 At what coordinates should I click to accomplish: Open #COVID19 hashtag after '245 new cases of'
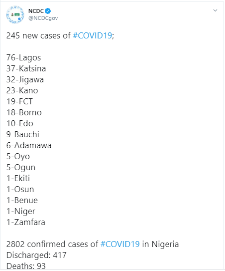coord(93,36)
